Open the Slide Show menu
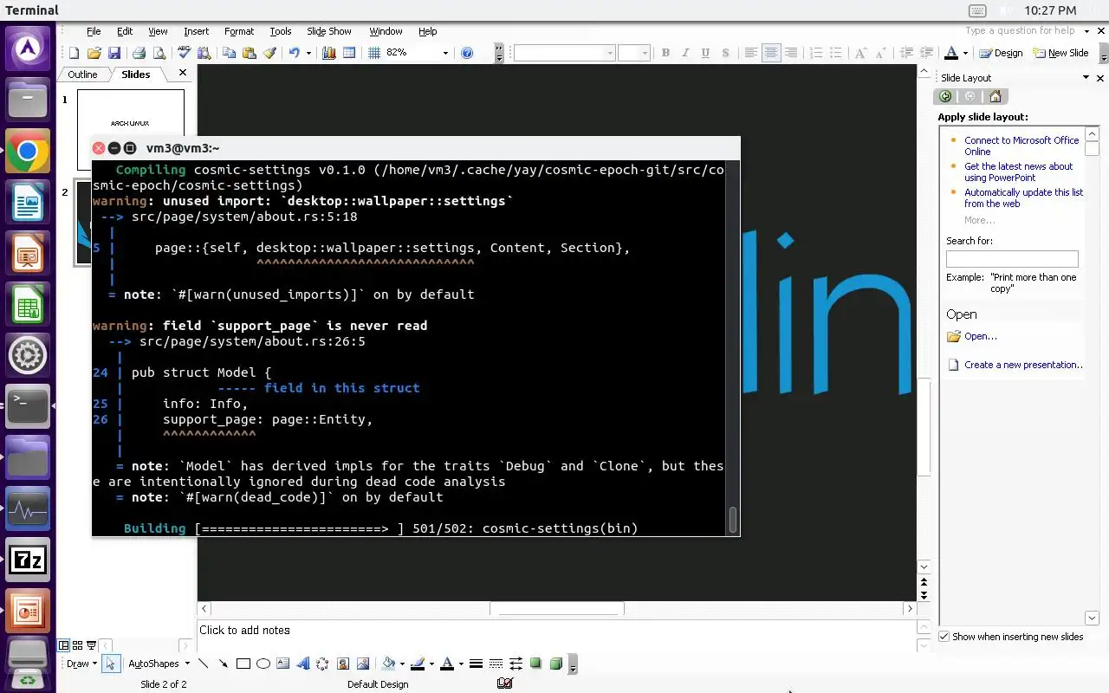Viewport: 1109px width, 693px height. click(x=329, y=31)
